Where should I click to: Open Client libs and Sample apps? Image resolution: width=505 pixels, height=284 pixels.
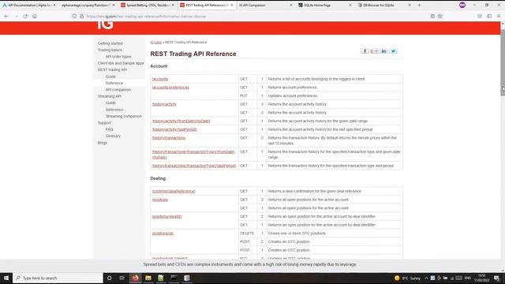[121, 63]
